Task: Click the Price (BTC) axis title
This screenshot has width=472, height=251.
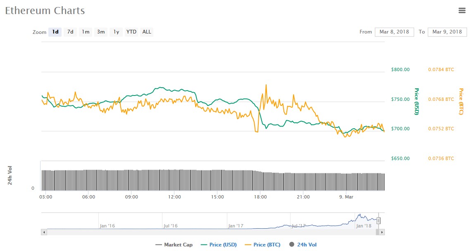Action: point(461,102)
